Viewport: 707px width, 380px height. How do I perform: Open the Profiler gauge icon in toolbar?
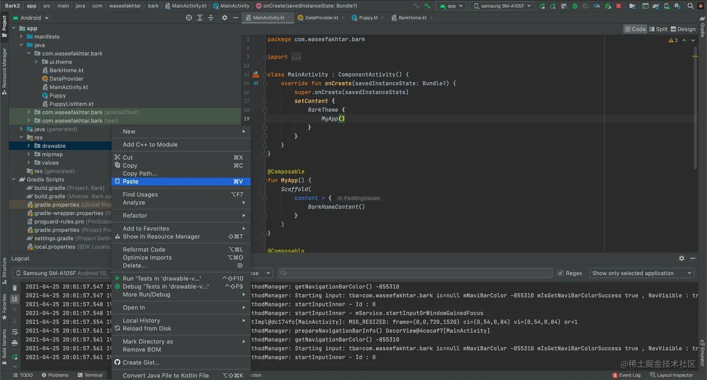(x=597, y=6)
